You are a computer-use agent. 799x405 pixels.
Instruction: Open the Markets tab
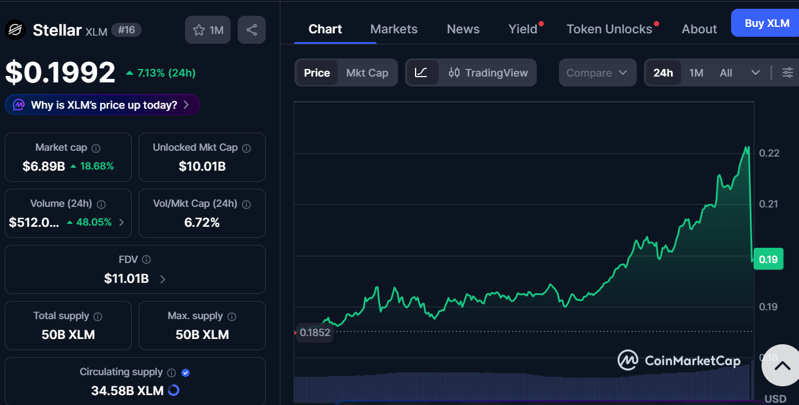[x=394, y=29]
